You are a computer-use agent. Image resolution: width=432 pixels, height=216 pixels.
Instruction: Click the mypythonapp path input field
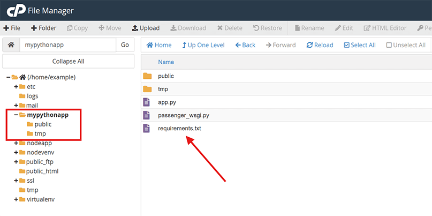[x=68, y=44]
